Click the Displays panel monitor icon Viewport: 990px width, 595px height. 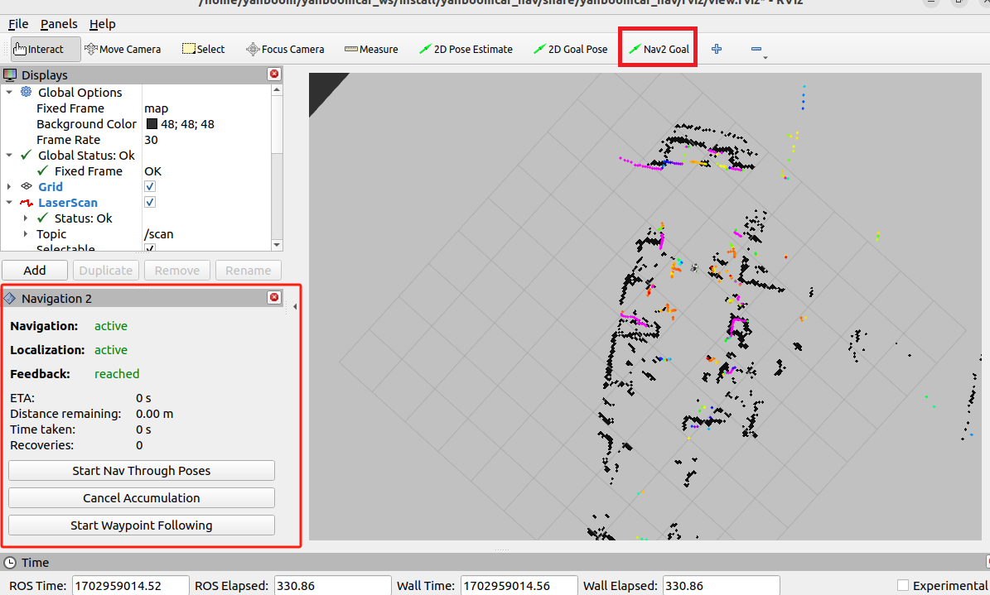point(10,75)
